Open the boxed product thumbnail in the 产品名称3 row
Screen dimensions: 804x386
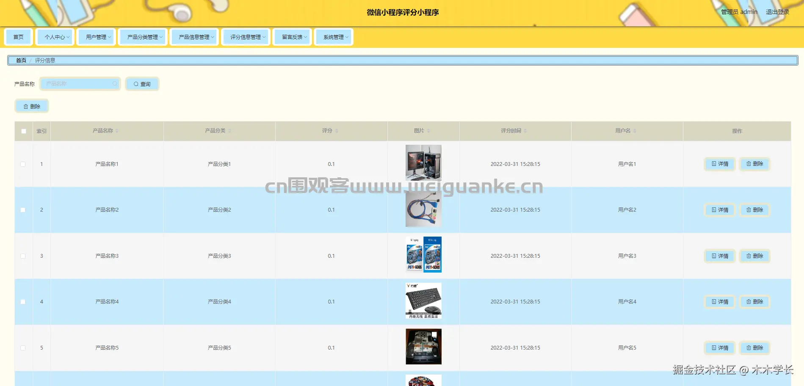coord(423,254)
